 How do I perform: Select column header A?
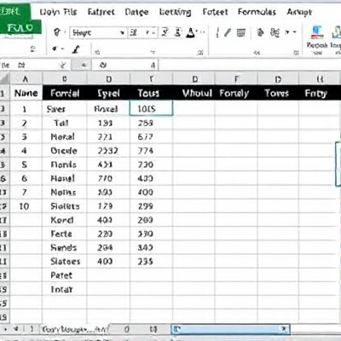(26, 78)
